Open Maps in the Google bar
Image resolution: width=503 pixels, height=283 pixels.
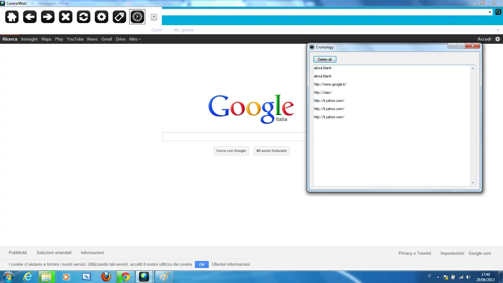[46, 39]
